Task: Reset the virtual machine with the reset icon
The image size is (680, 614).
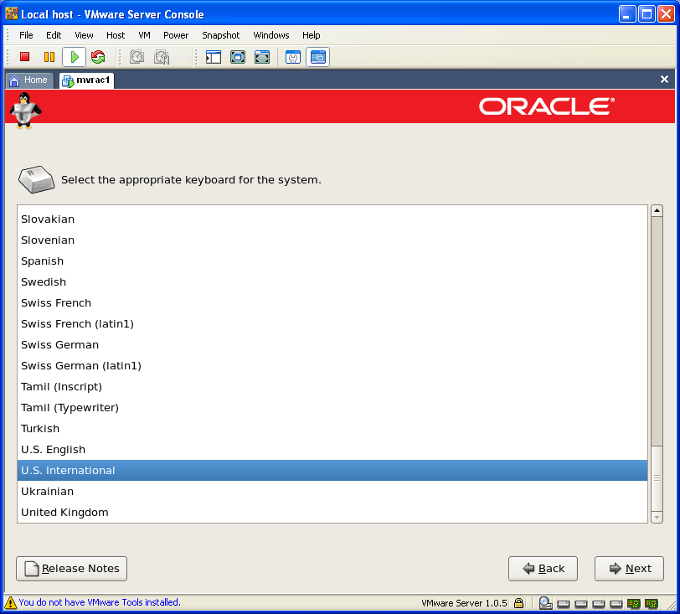Action: click(x=98, y=57)
